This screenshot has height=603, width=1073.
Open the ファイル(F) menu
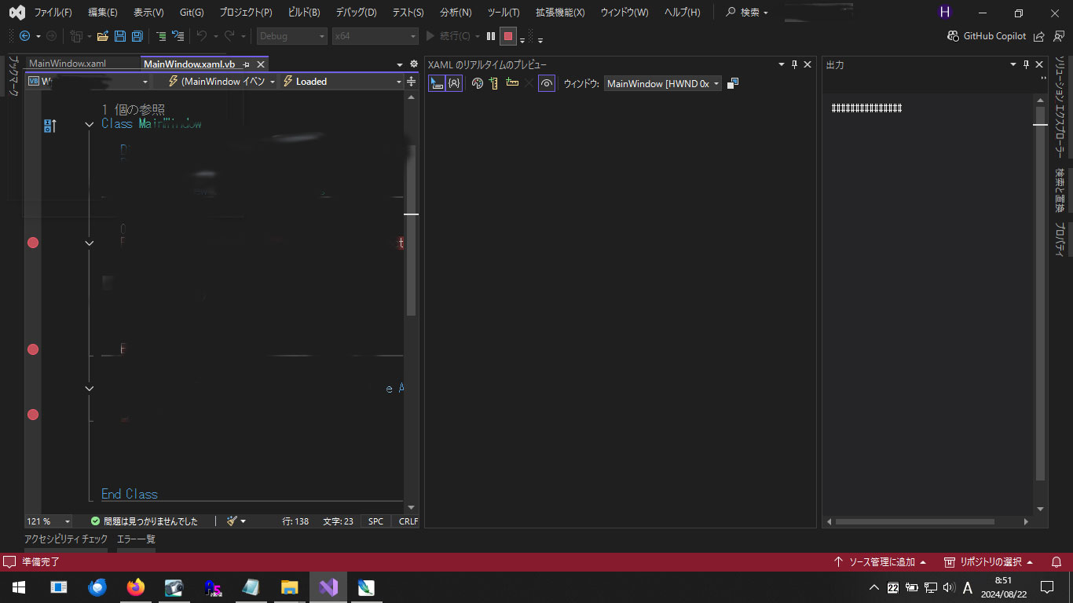click(53, 13)
